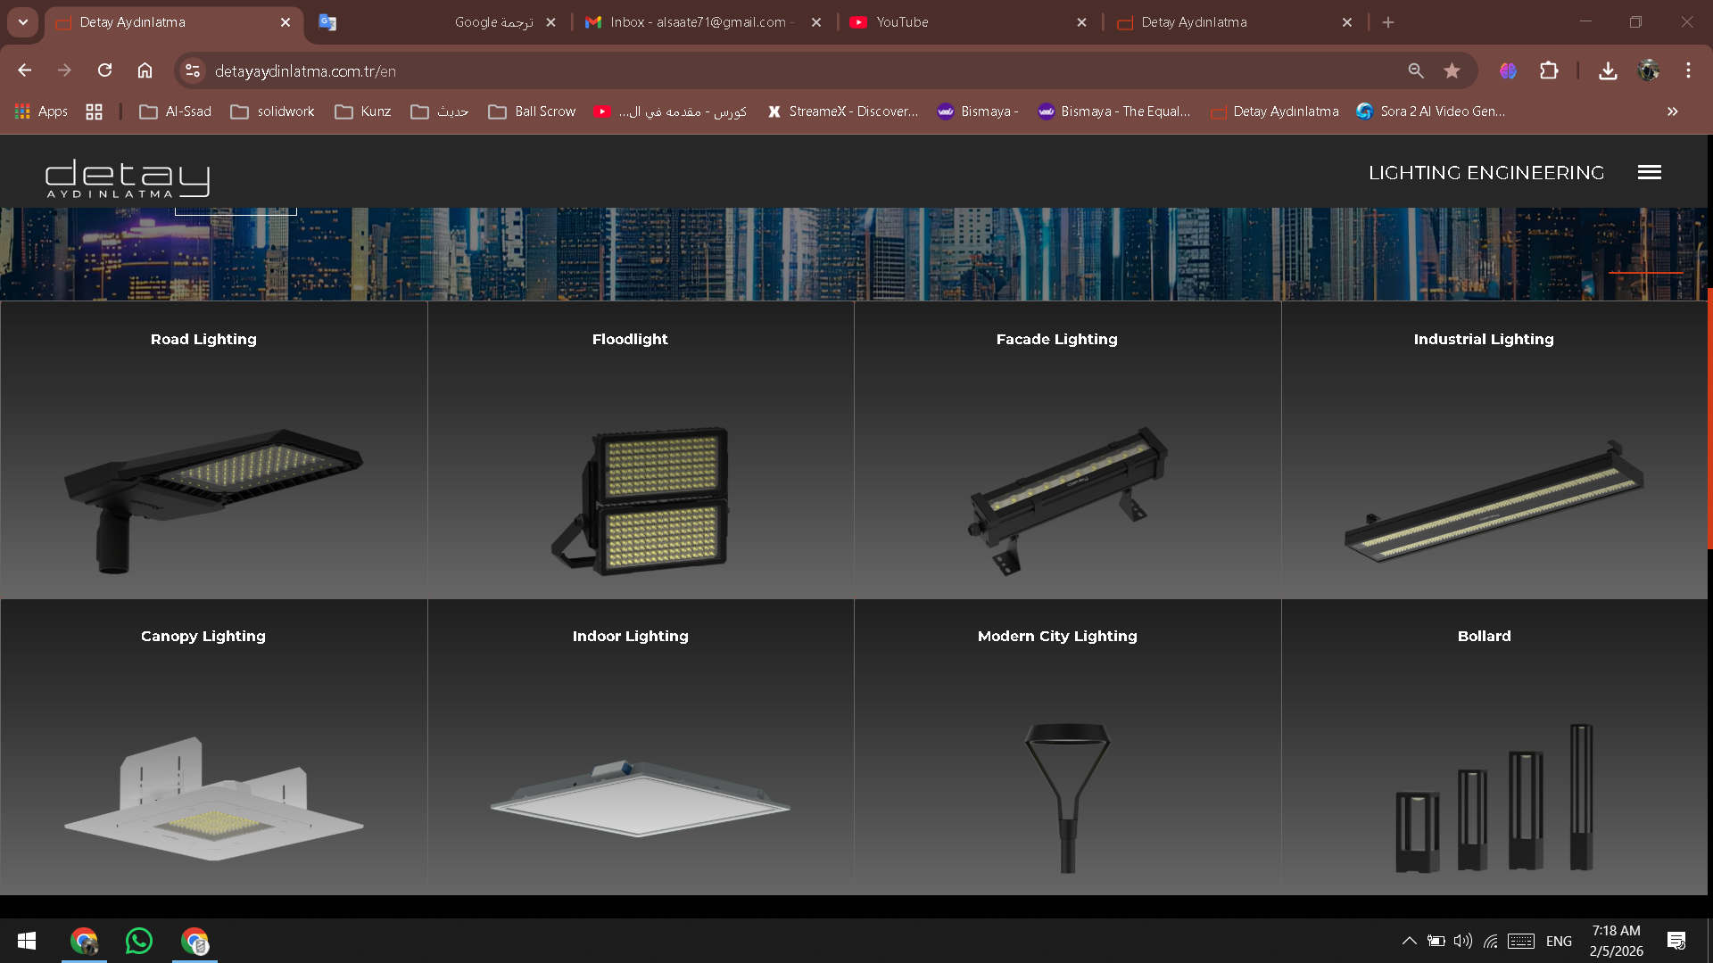The image size is (1713, 963).
Task: Open the hamburger menu on the Detay site
Action: (x=1649, y=172)
